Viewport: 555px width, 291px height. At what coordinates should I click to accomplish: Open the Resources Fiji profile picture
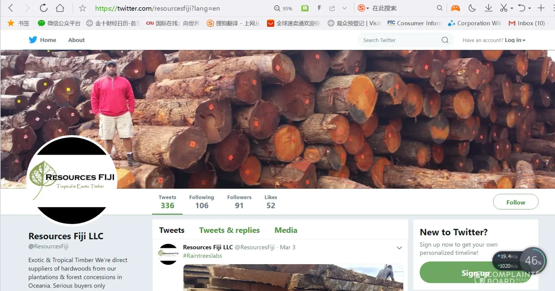72,180
